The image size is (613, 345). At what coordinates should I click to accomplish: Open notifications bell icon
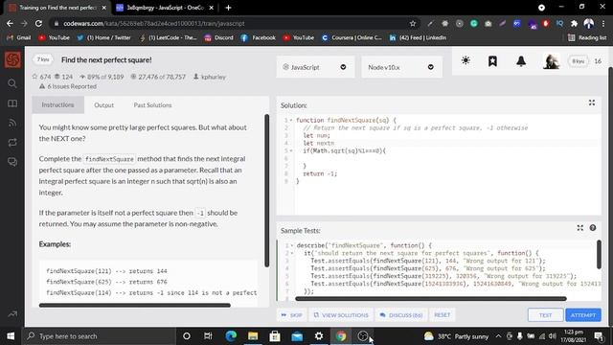(521, 61)
